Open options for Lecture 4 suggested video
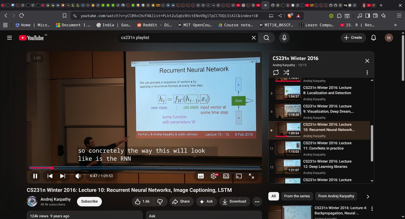This screenshot has height=219, width=405. pyautogui.click(x=372, y=209)
